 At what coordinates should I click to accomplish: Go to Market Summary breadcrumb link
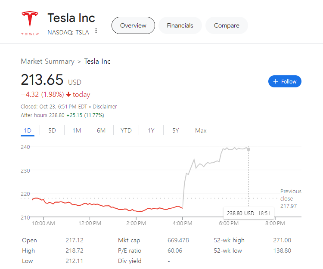(x=47, y=61)
